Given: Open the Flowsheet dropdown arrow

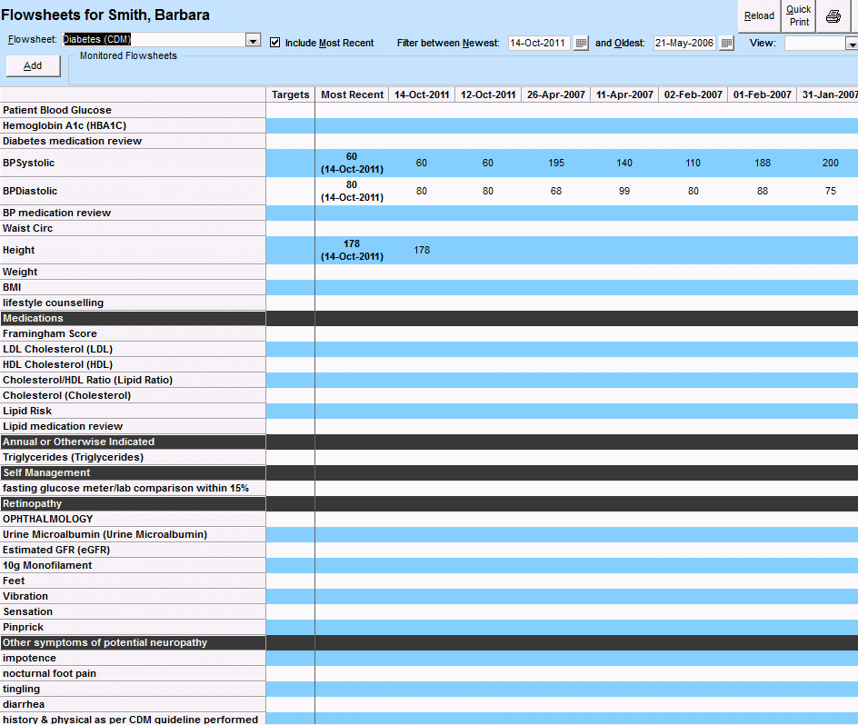Looking at the screenshot, I should [x=253, y=40].
